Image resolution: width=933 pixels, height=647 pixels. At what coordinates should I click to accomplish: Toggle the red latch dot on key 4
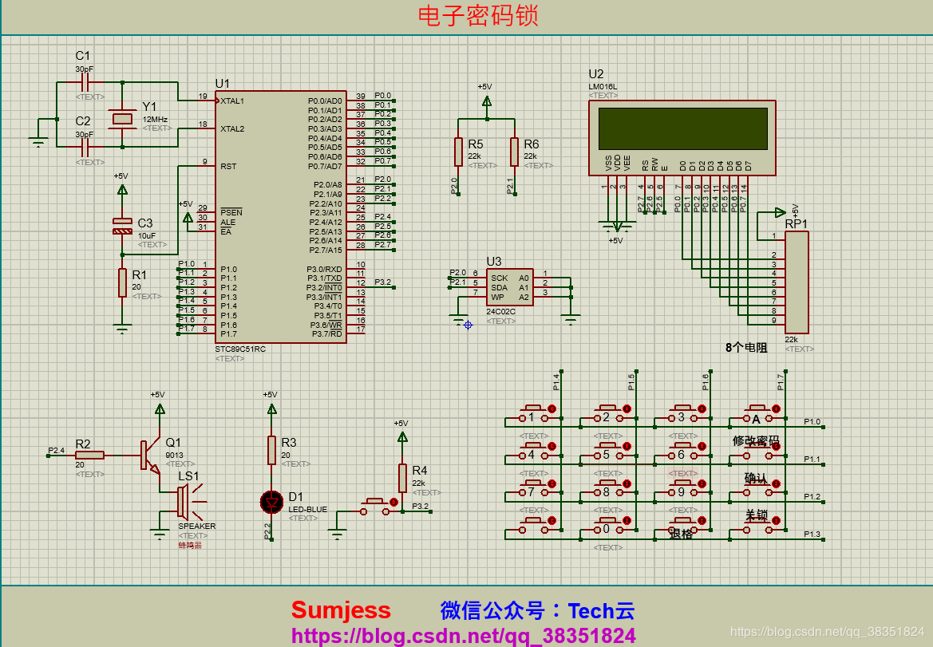(551, 446)
